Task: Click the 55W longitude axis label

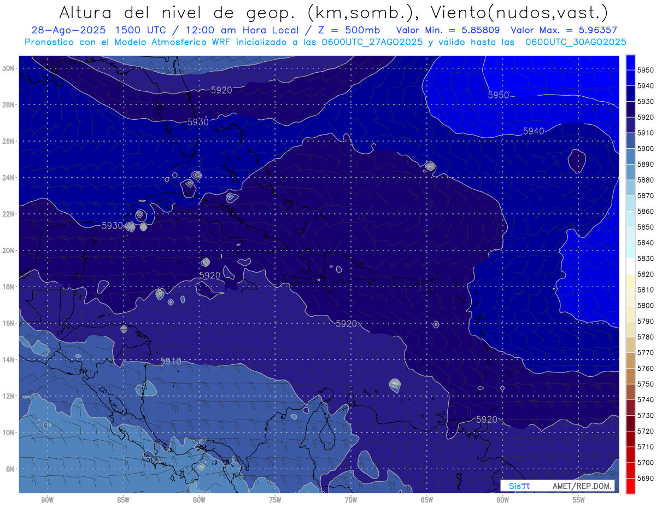Action: 579,500
